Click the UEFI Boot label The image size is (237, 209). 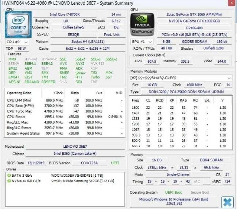click(173, 193)
